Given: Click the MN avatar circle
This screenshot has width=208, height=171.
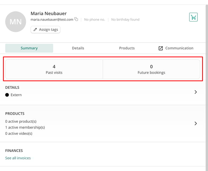Looking at the screenshot, I should click(15, 22).
